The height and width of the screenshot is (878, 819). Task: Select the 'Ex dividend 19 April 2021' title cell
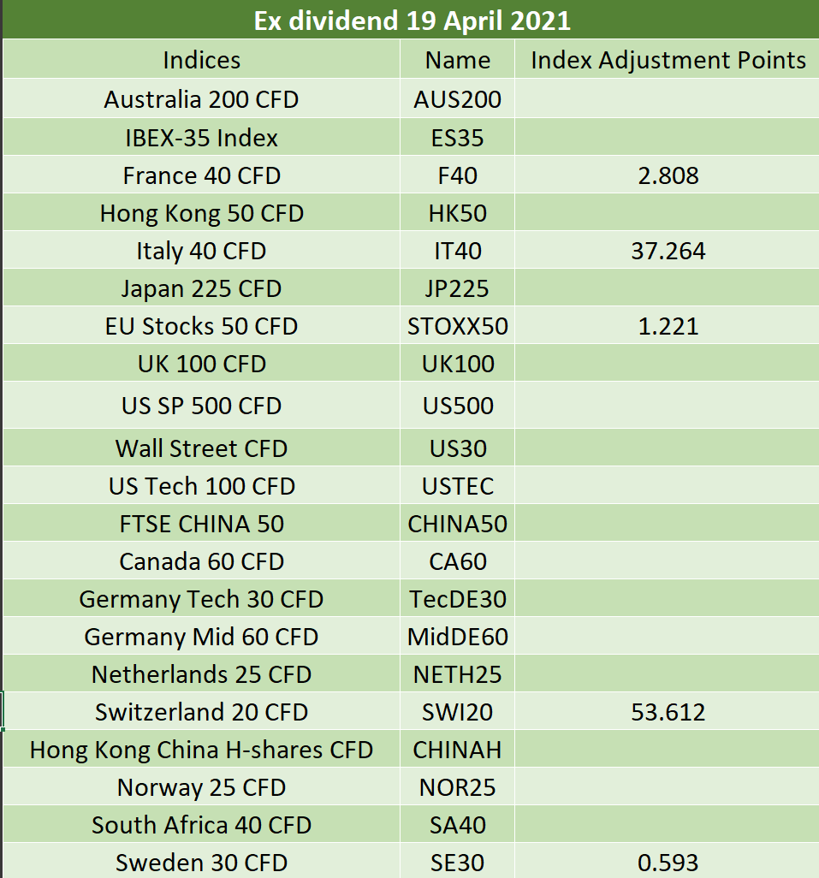pyautogui.click(x=411, y=20)
